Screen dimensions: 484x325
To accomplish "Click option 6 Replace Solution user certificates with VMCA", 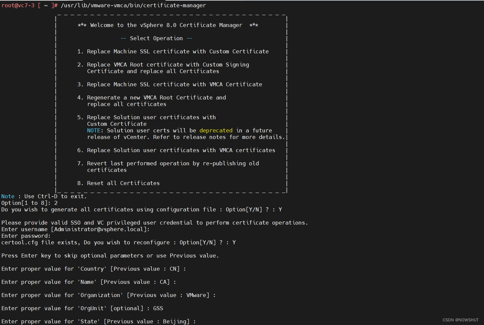I will [x=176, y=150].
